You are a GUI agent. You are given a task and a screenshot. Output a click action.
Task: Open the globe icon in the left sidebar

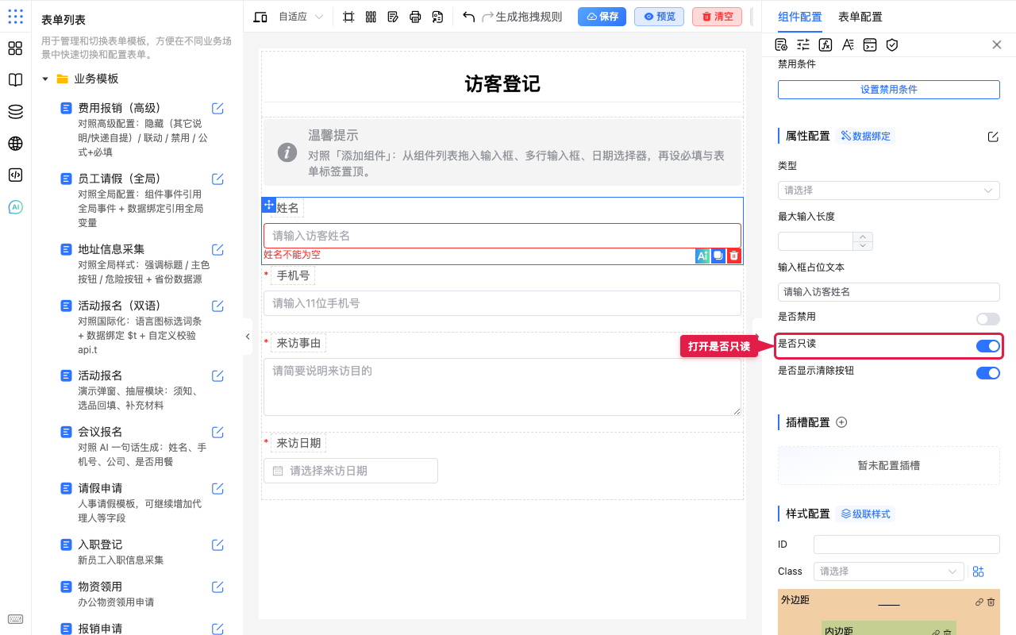click(15, 144)
